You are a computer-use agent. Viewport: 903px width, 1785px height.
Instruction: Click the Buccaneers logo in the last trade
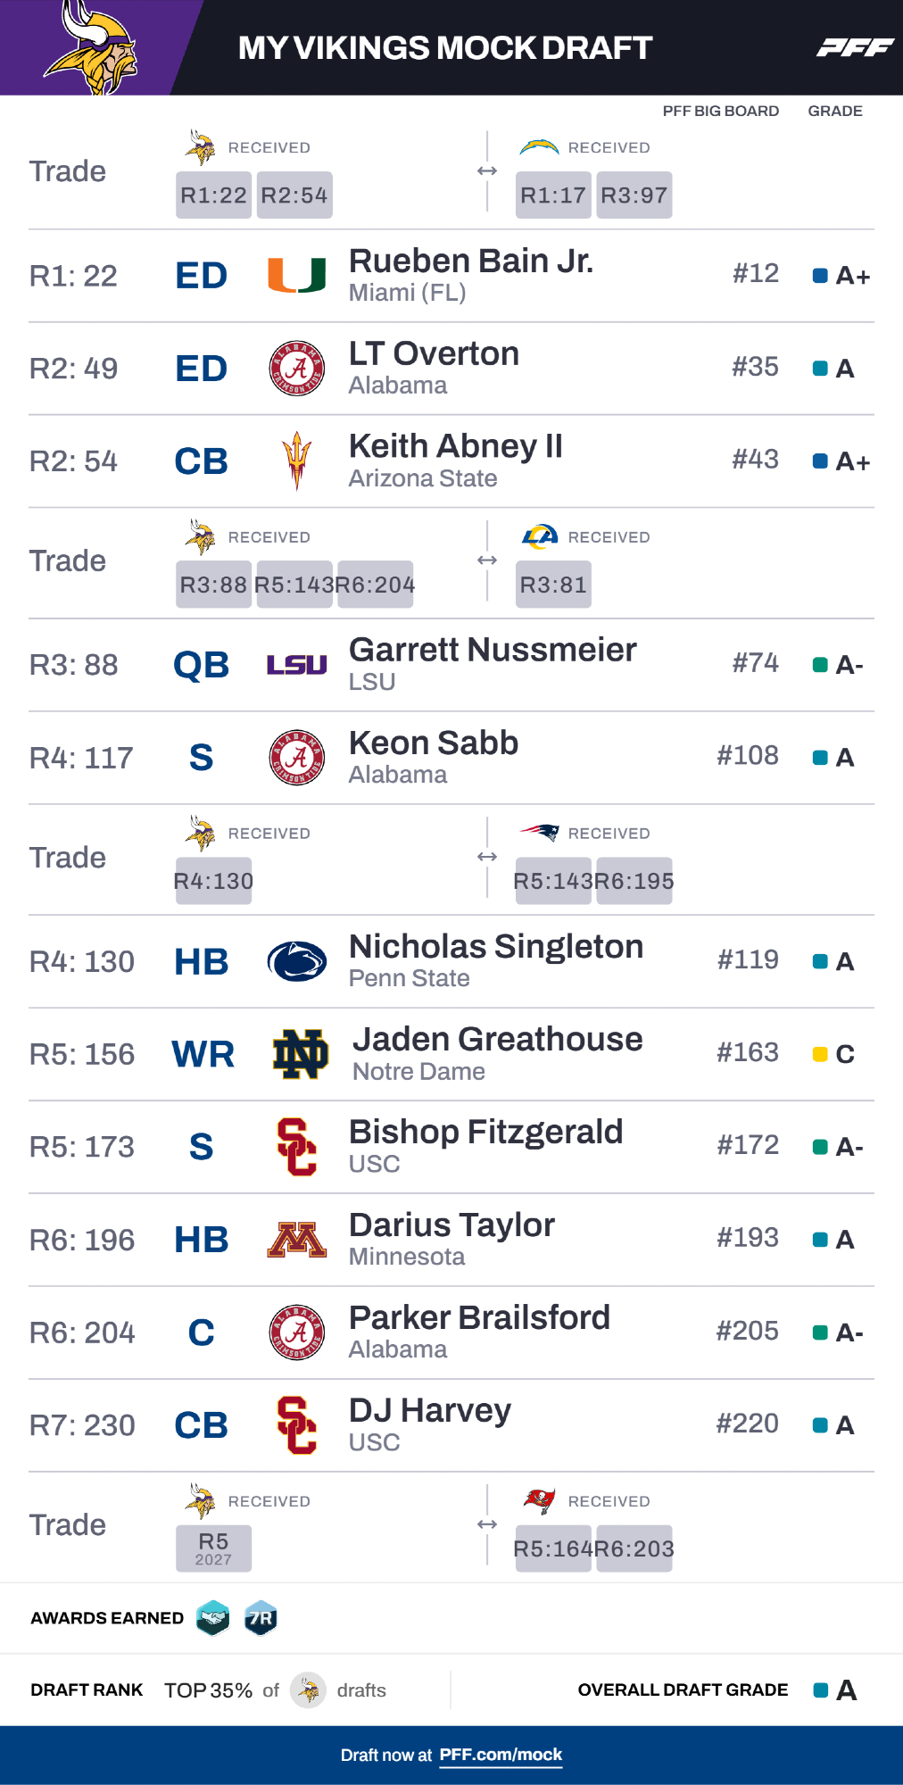539,1501
